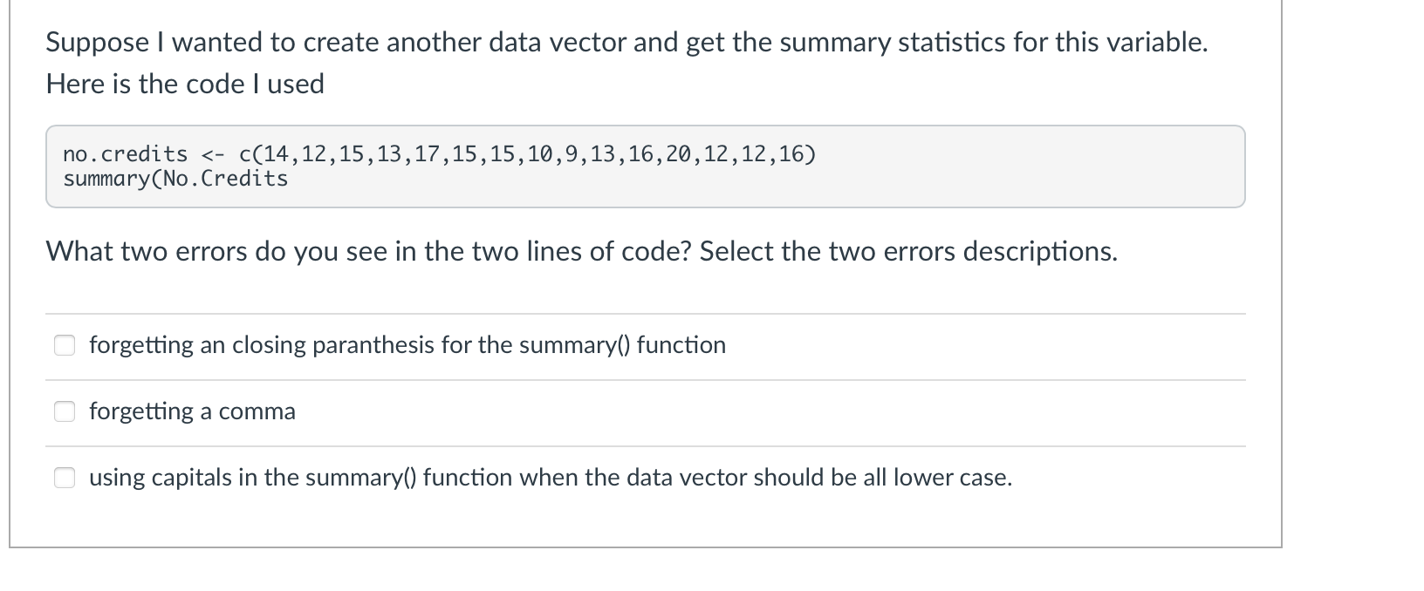Click the no.credits variable name in code
1424x591 pixels.
click(x=125, y=154)
